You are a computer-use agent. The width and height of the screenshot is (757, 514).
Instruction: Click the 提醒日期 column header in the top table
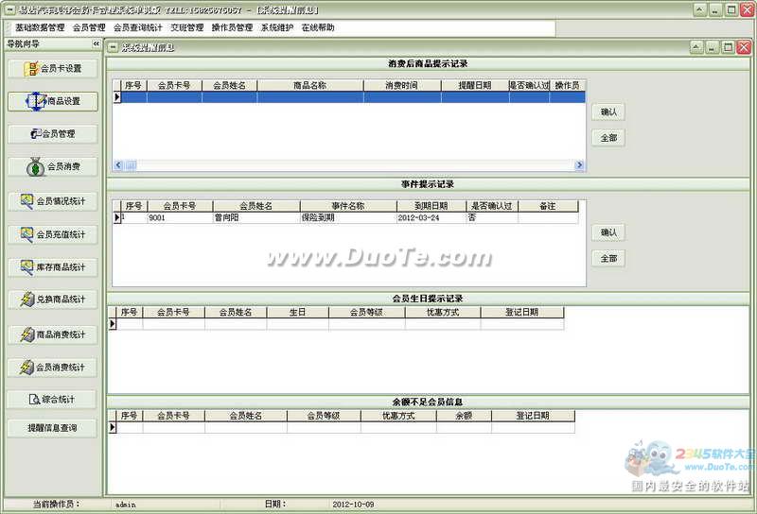[474, 85]
